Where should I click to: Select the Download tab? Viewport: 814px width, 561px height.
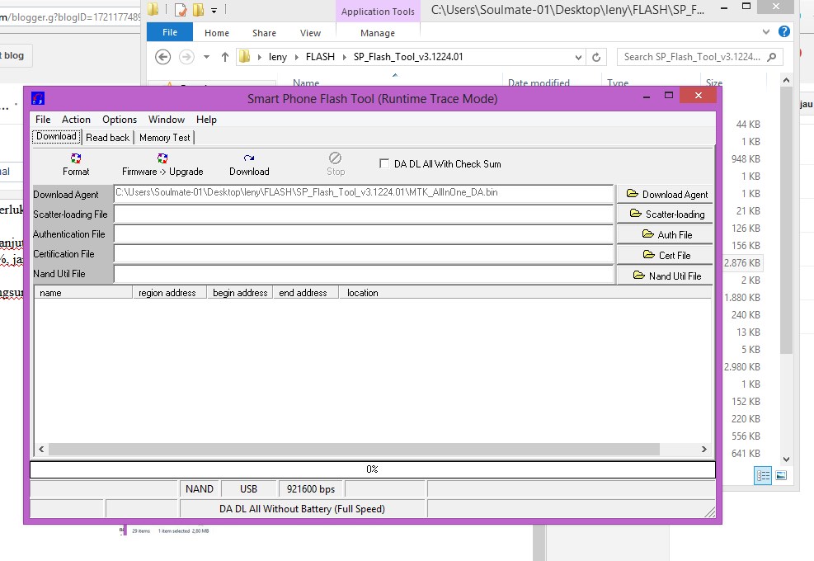57,137
